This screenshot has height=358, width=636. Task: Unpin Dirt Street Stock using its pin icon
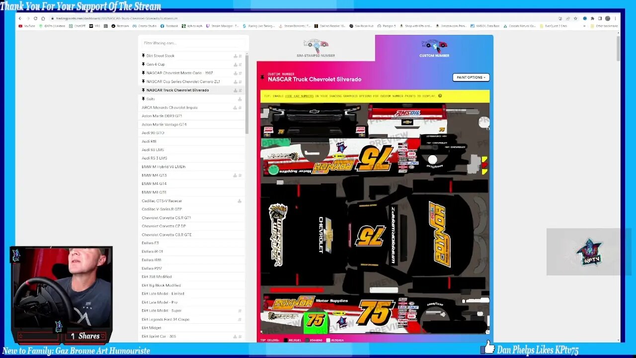(x=143, y=56)
